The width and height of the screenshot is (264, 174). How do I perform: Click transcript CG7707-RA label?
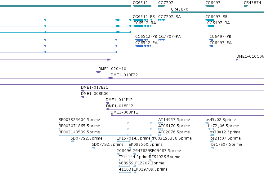[170, 17]
